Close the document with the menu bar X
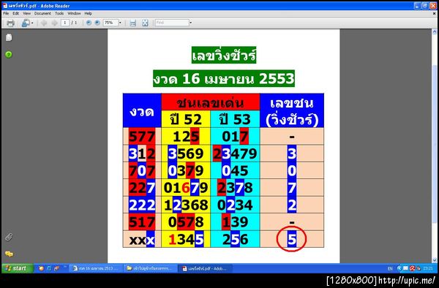The height and width of the screenshot is (288, 439). pyautogui.click(x=435, y=13)
